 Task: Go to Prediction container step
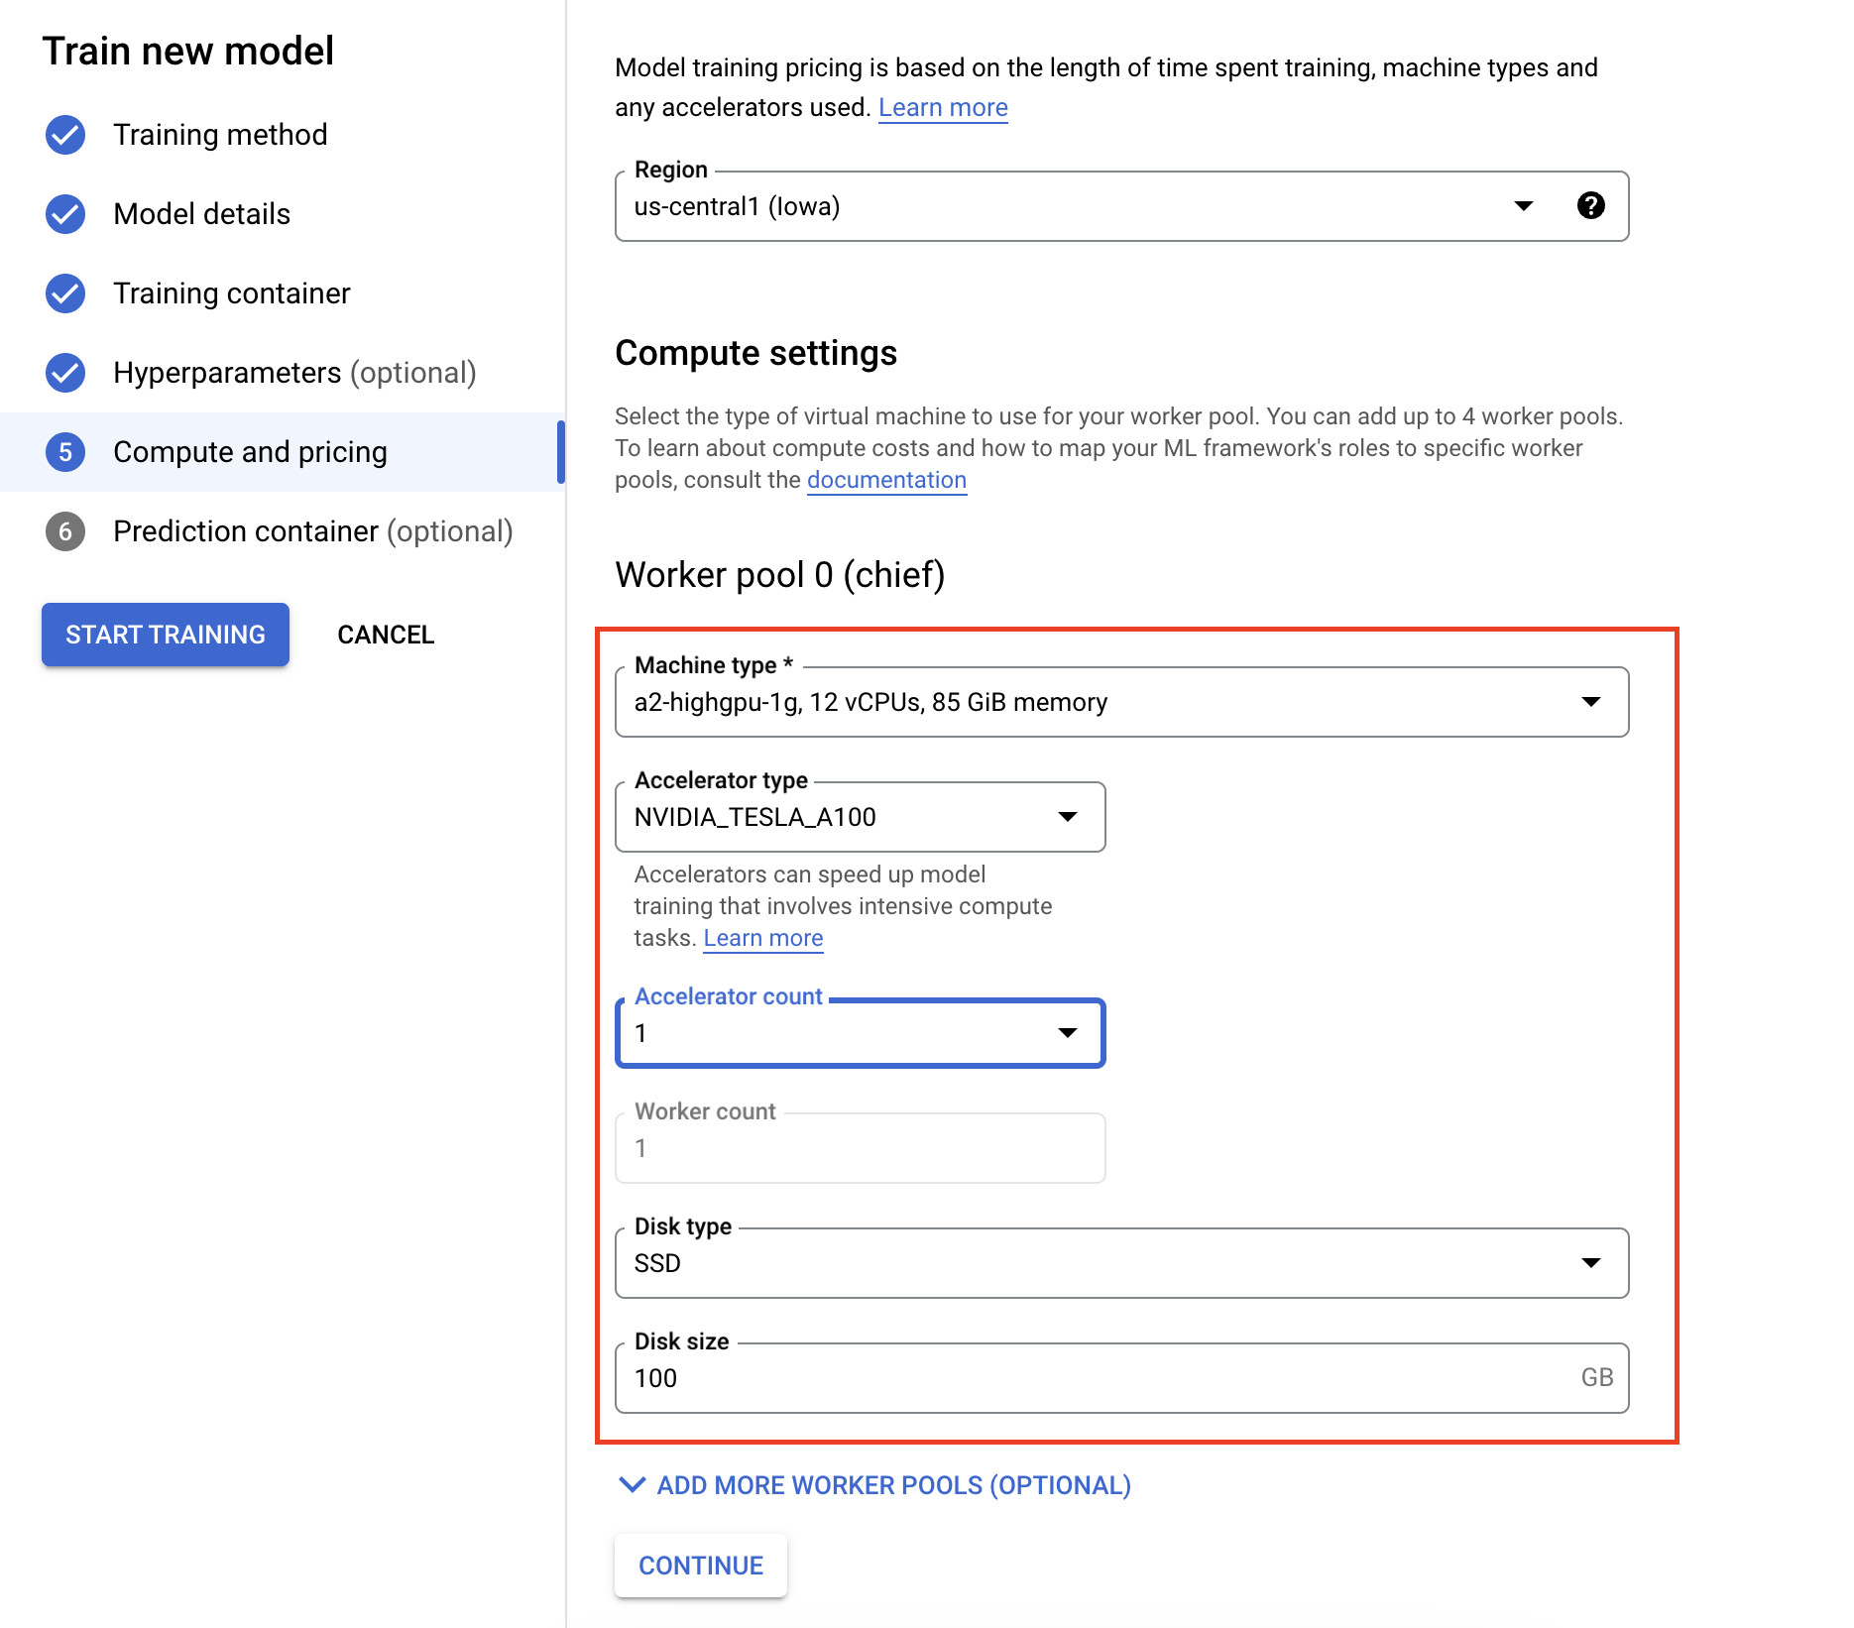tap(312, 531)
